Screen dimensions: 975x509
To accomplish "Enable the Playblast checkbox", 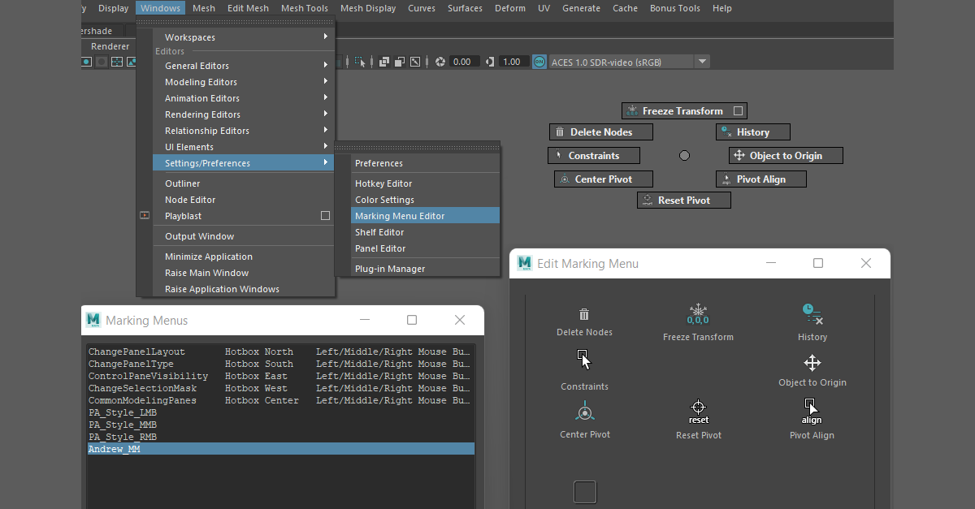I will [325, 215].
